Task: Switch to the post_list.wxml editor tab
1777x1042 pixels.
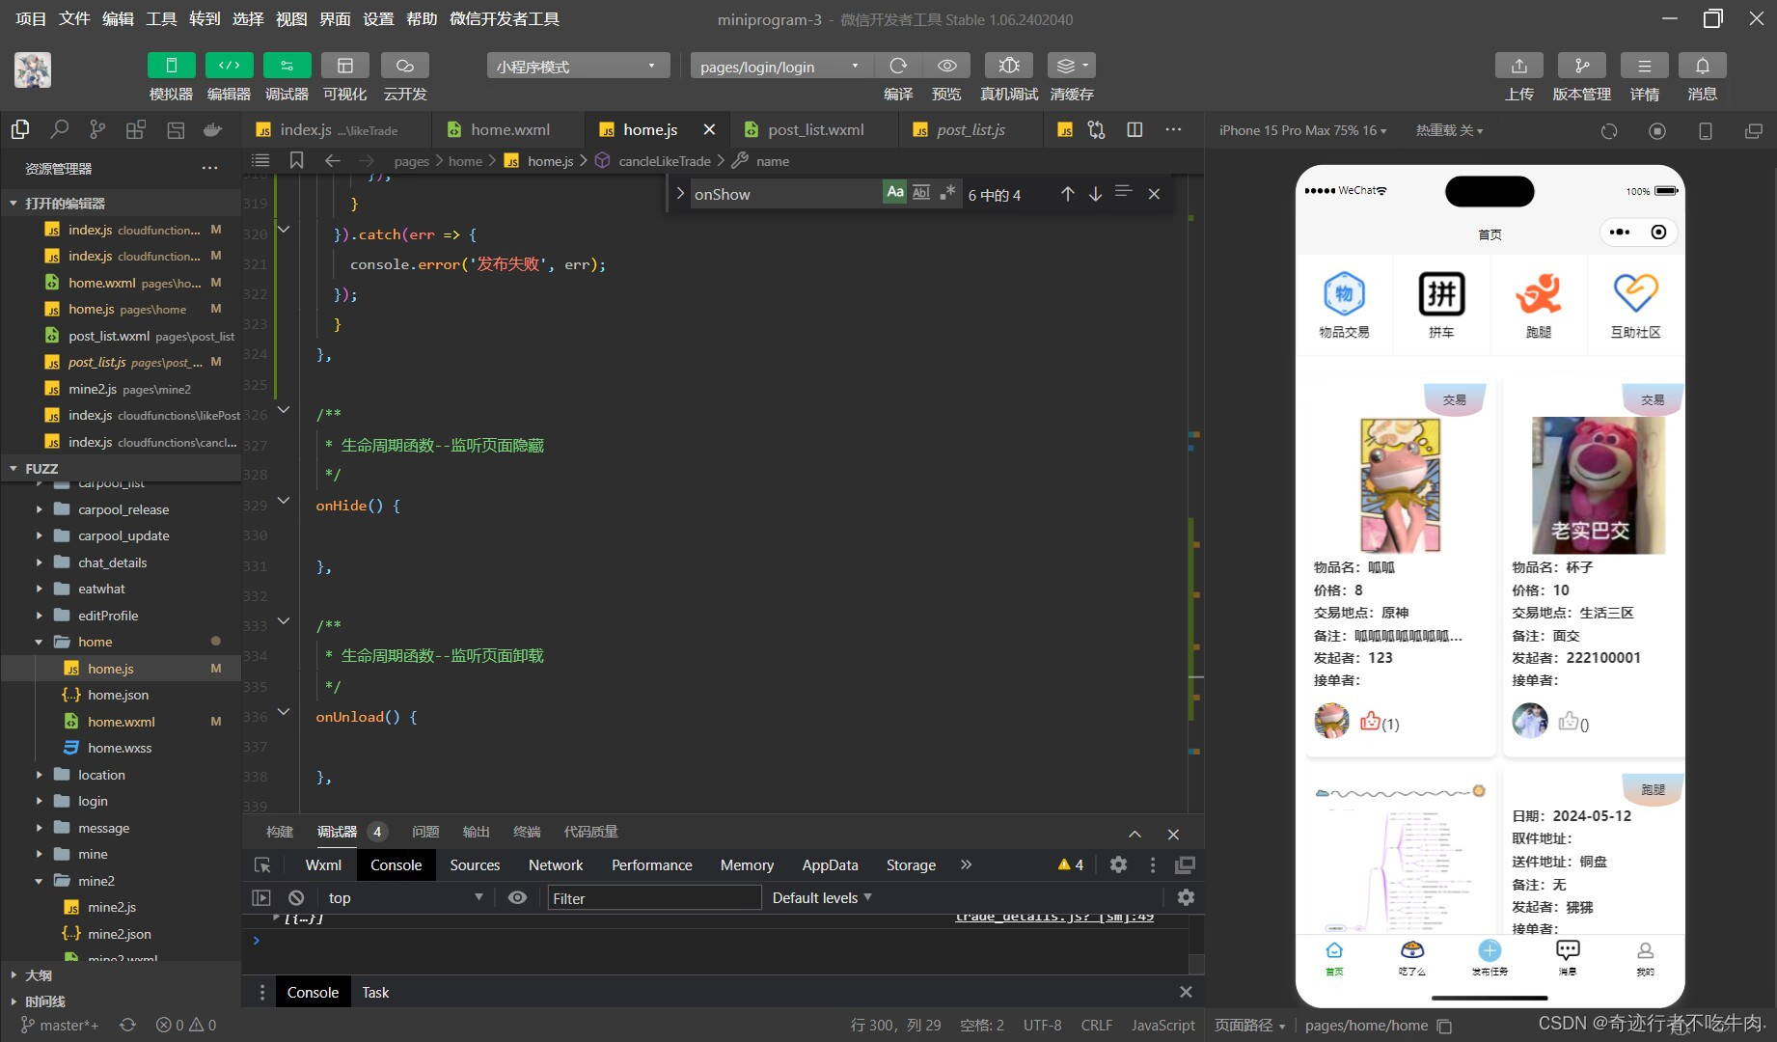Action: [x=815, y=129]
